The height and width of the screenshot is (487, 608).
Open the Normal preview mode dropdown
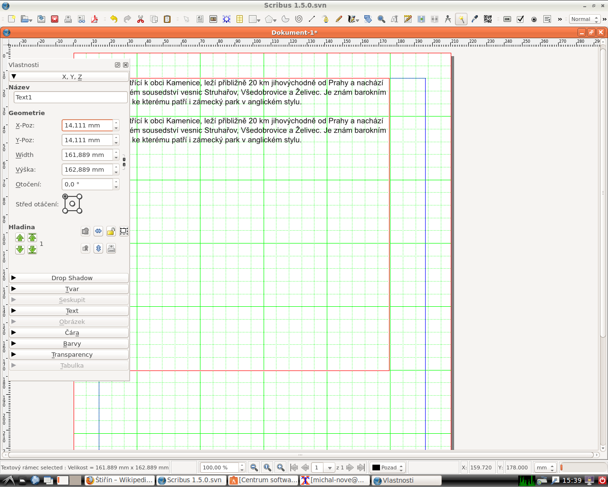point(585,19)
